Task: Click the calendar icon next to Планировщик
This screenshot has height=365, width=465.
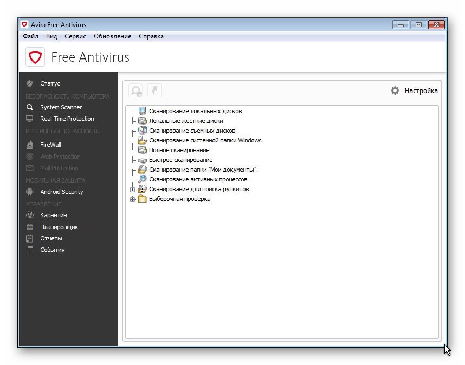Action: tap(30, 227)
